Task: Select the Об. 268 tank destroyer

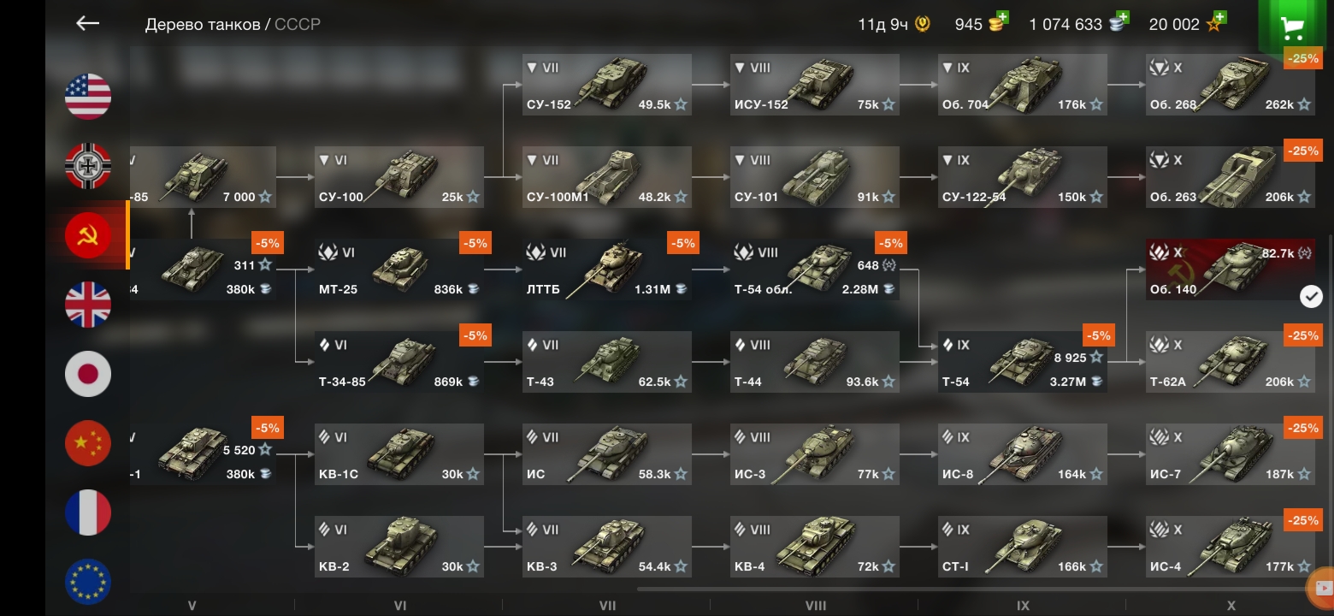Action: pos(1231,85)
